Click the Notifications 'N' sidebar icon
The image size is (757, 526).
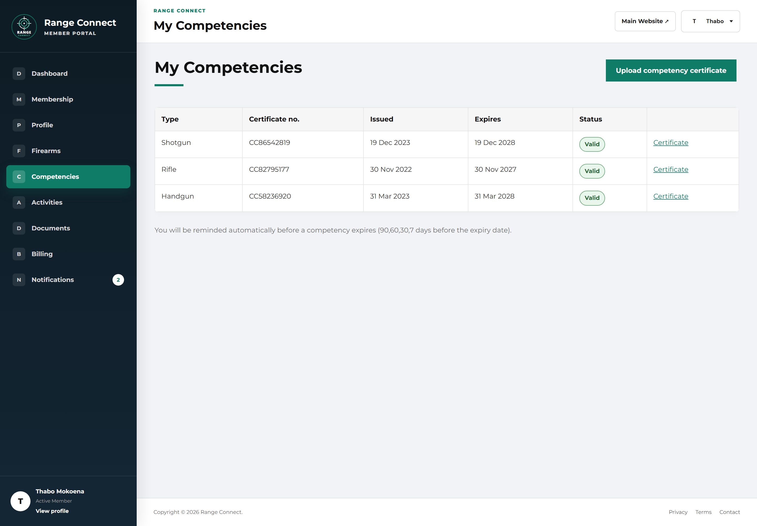[x=19, y=280]
